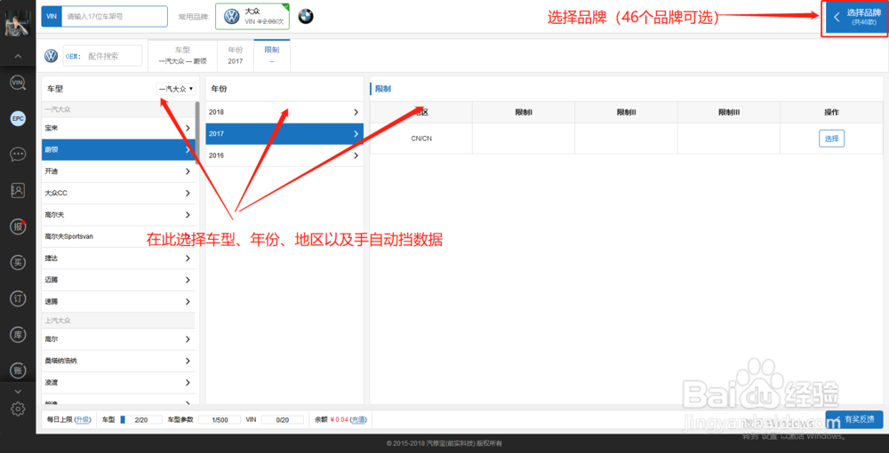Open the 账 accounts sidebar icon

point(18,370)
